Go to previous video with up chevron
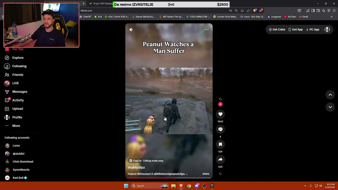The height and width of the screenshot is (190, 338). pyautogui.click(x=330, y=95)
